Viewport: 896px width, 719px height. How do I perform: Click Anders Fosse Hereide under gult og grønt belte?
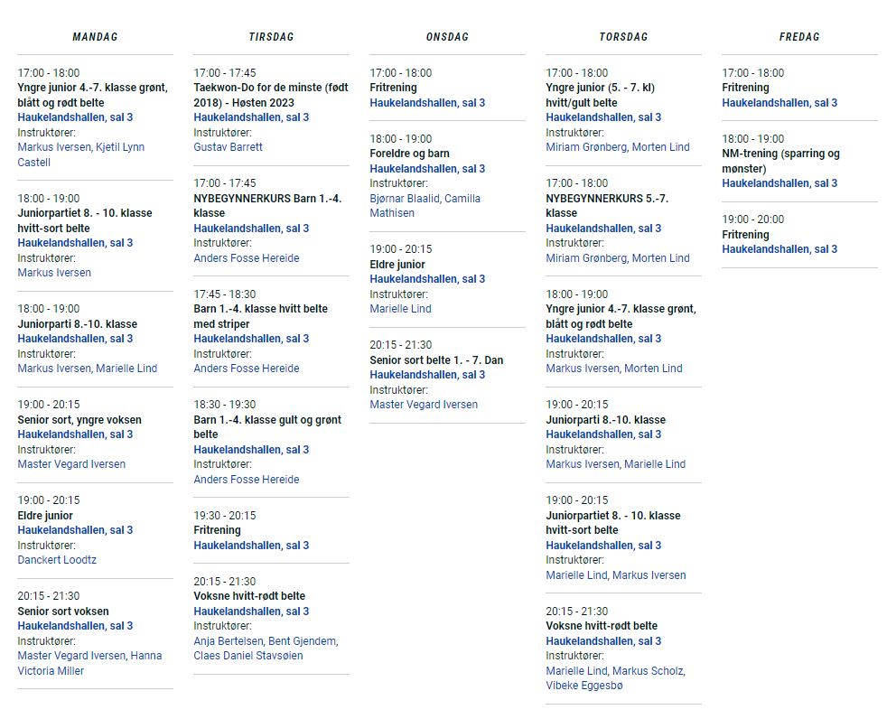click(247, 479)
